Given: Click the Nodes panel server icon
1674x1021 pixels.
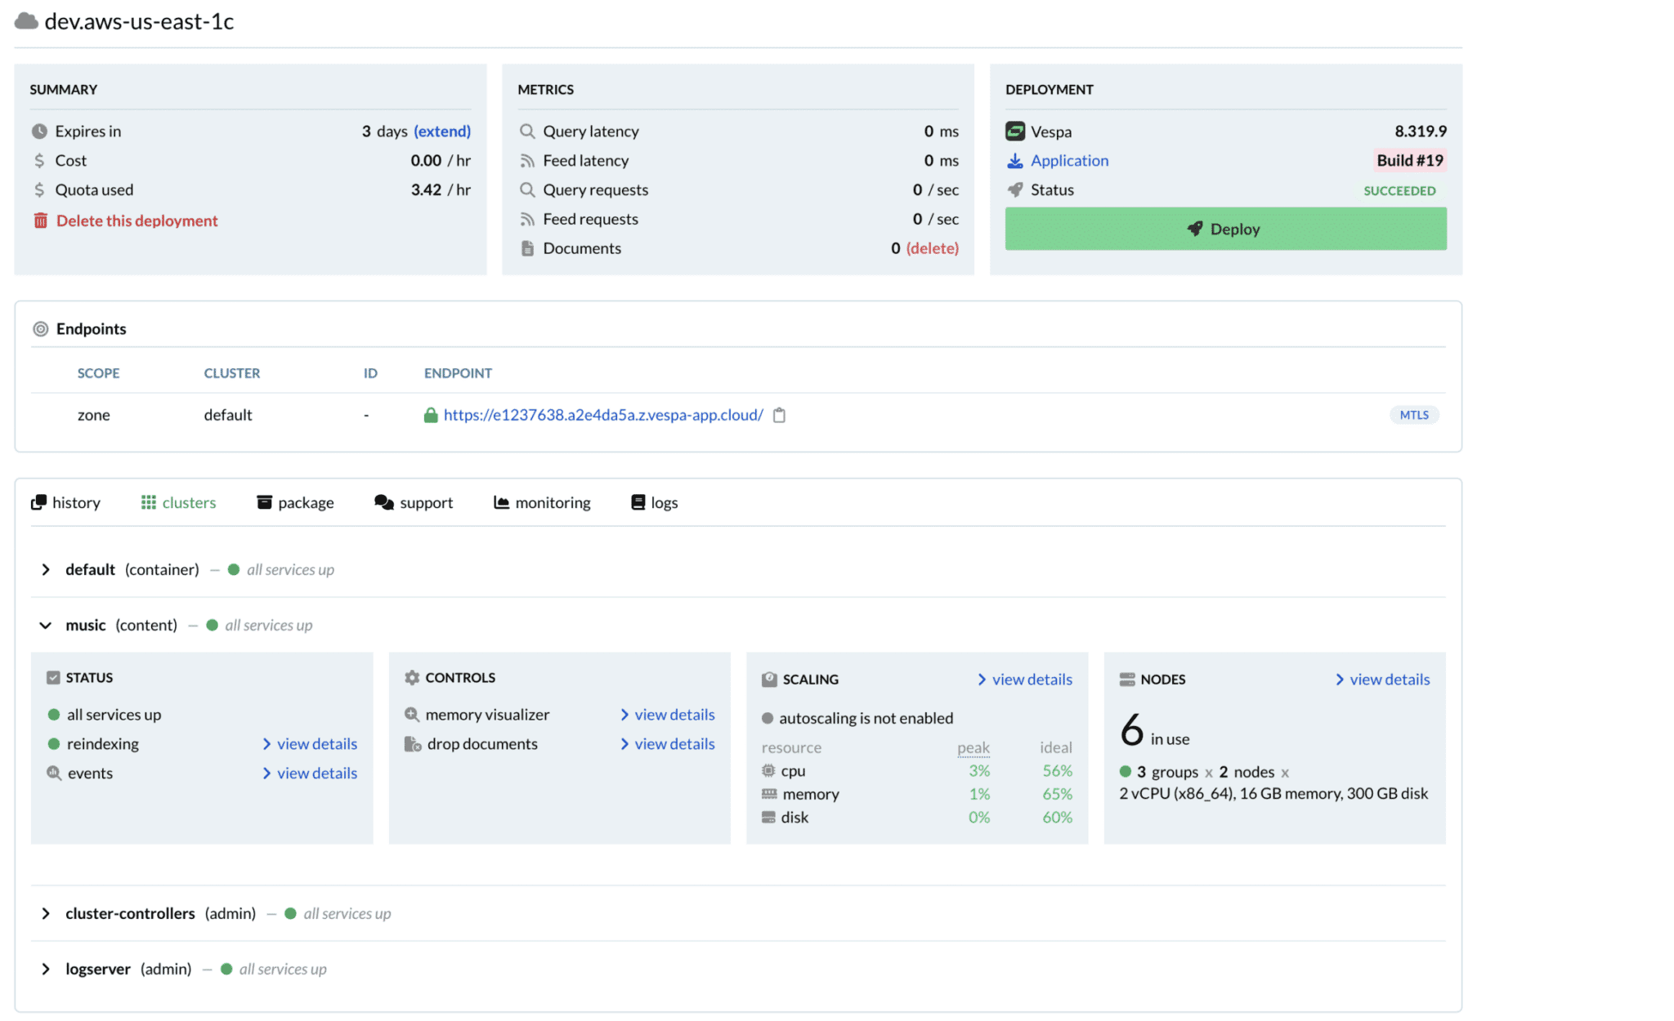Looking at the screenshot, I should point(1127,680).
